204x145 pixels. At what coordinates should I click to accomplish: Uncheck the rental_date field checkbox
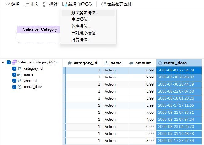(x=14, y=87)
